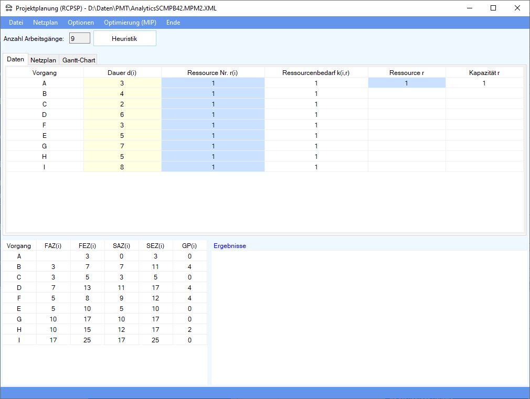Click the GP(i) column header

189,245
